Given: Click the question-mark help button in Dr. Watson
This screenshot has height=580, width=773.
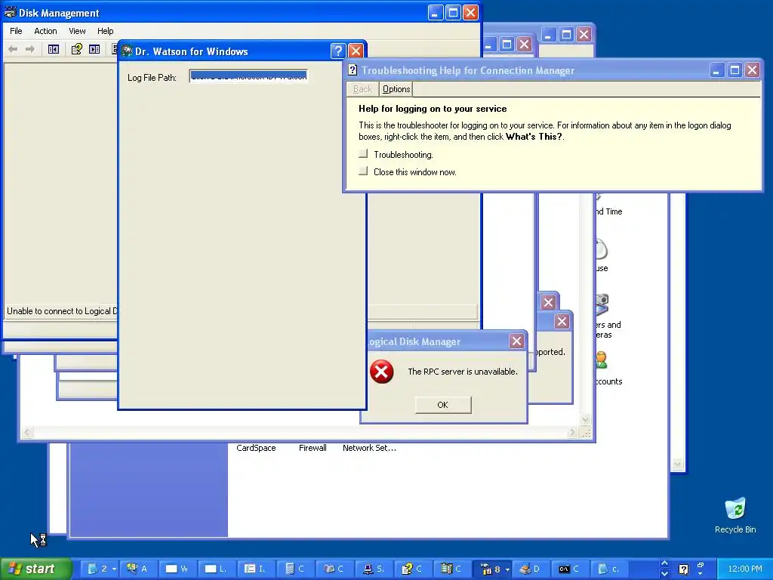Looking at the screenshot, I should tap(337, 51).
